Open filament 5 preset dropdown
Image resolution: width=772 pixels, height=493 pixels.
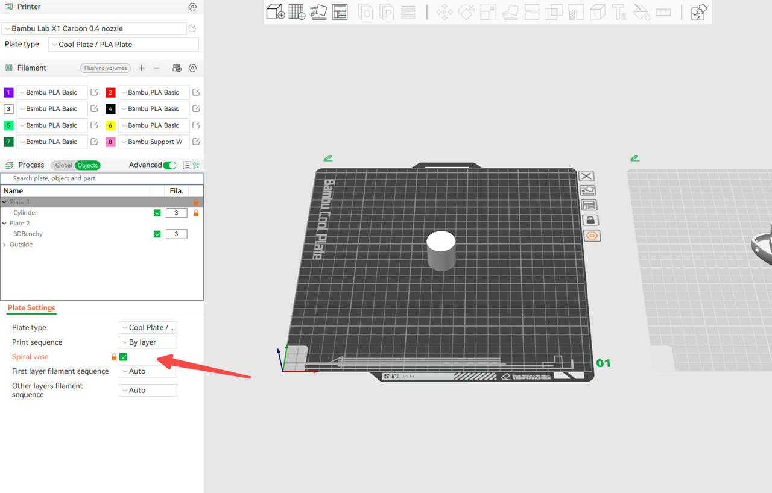point(52,125)
